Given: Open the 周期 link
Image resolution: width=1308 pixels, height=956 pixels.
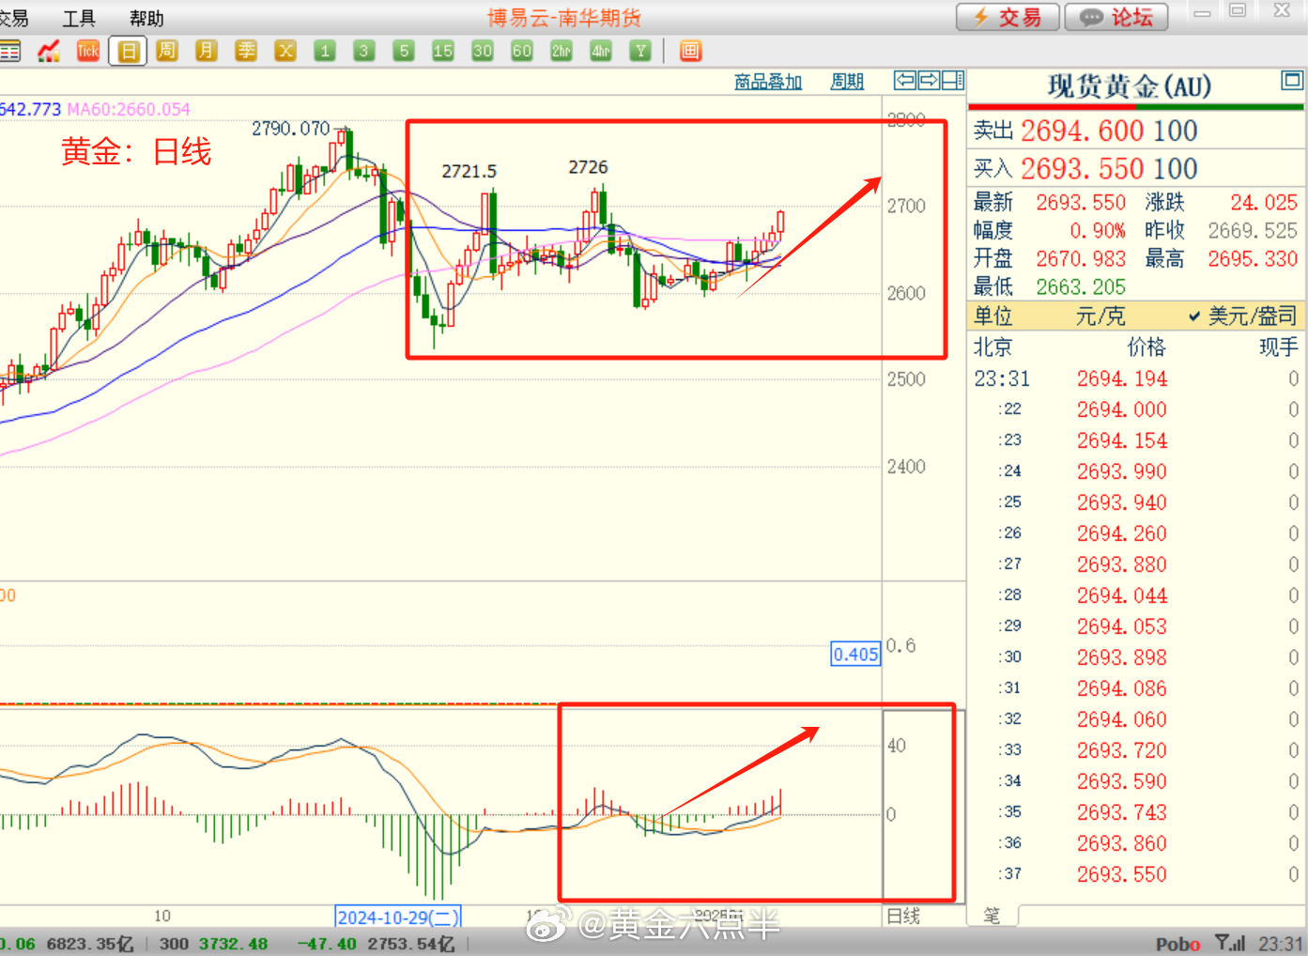Looking at the screenshot, I should [847, 82].
